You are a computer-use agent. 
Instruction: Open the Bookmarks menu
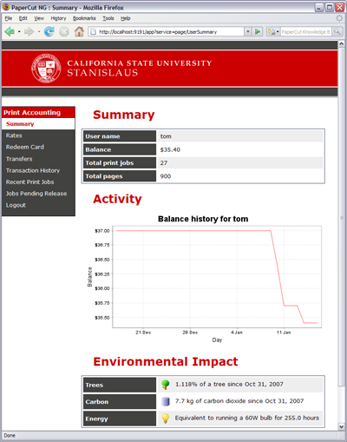point(84,18)
